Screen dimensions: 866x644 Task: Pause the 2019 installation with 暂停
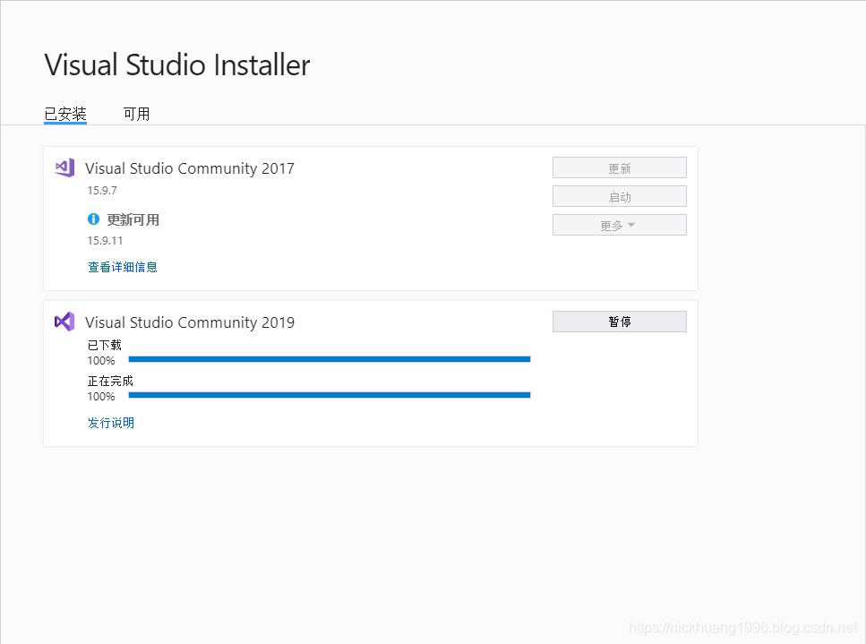619,322
